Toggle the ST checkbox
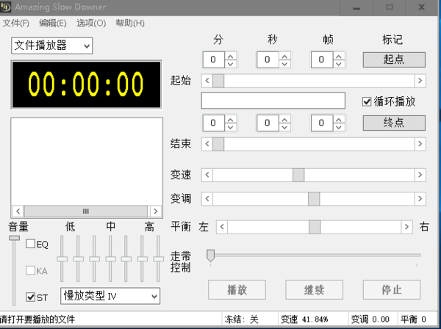This screenshot has height=329, width=441. pos(30,297)
